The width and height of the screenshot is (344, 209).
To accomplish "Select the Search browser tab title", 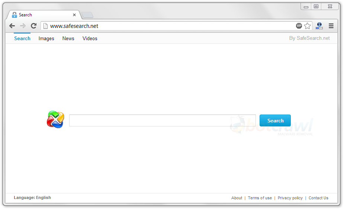I will (x=25, y=15).
